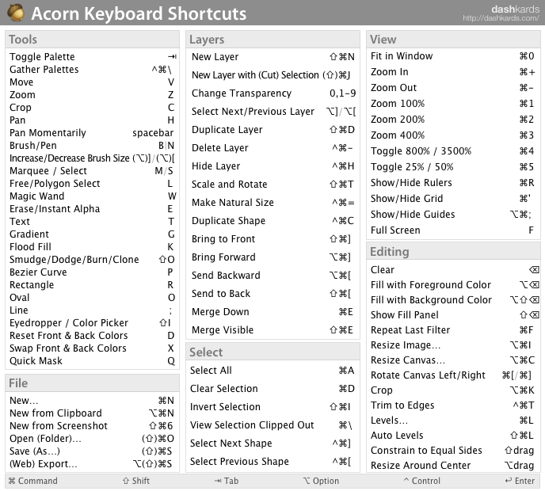Screen dimensions: 545x491
Task: Select the Tools section header
Action: coord(92,40)
